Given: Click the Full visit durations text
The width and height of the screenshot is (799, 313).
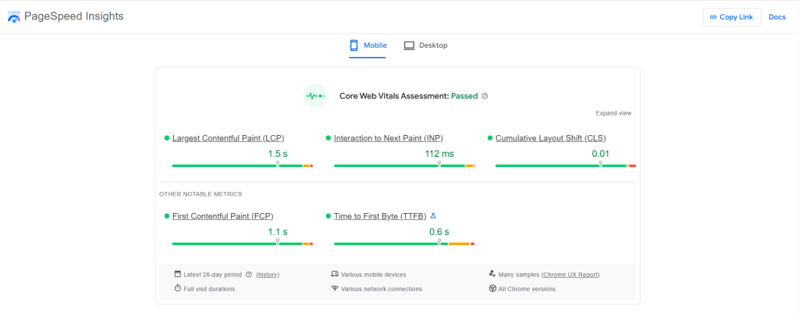Looking at the screenshot, I should tap(209, 289).
